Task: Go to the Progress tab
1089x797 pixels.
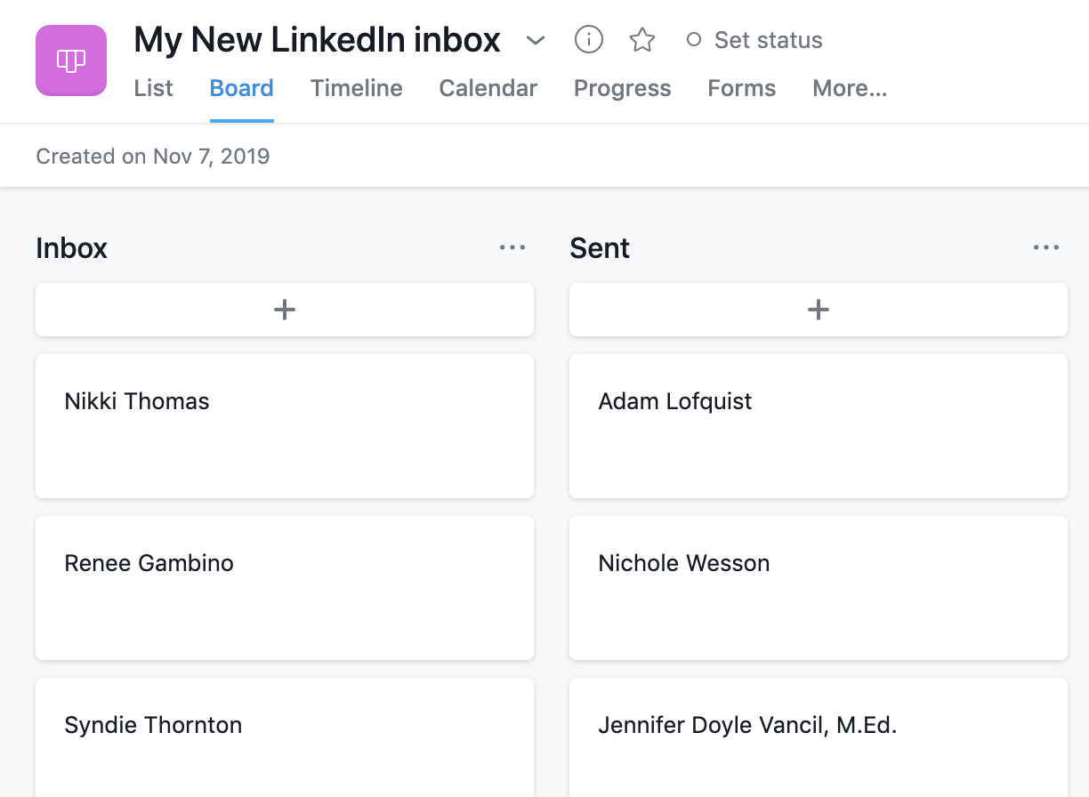Action: [623, 88]
